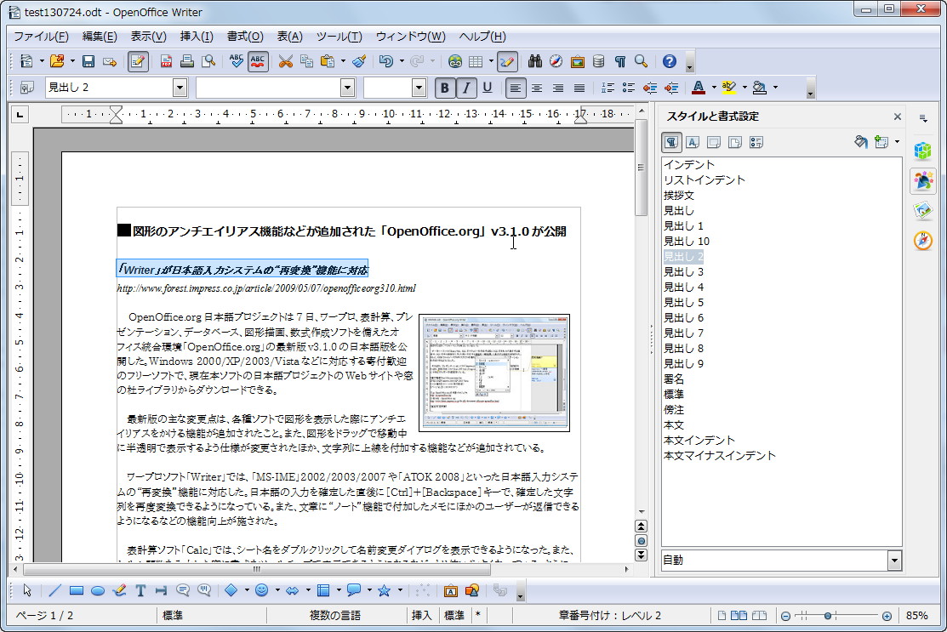Screen dimensions: 947x632
Task: Insert a text box from drawing toolbar
Action: [x=140, y=590]
